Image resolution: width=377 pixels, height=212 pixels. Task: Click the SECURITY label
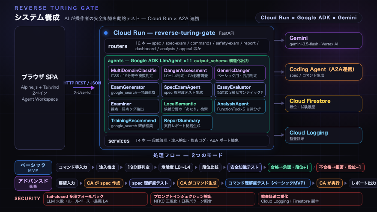click(x=27, y=199)
